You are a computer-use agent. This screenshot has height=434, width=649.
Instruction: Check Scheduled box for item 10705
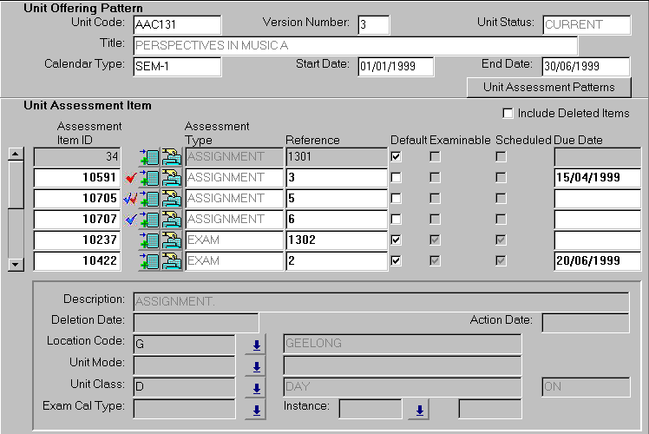pyautogui.click(x=501, y=199)
